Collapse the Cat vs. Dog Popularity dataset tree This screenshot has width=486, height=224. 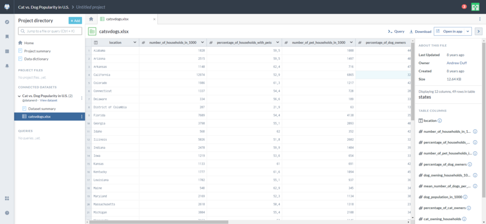pos(19,96)
